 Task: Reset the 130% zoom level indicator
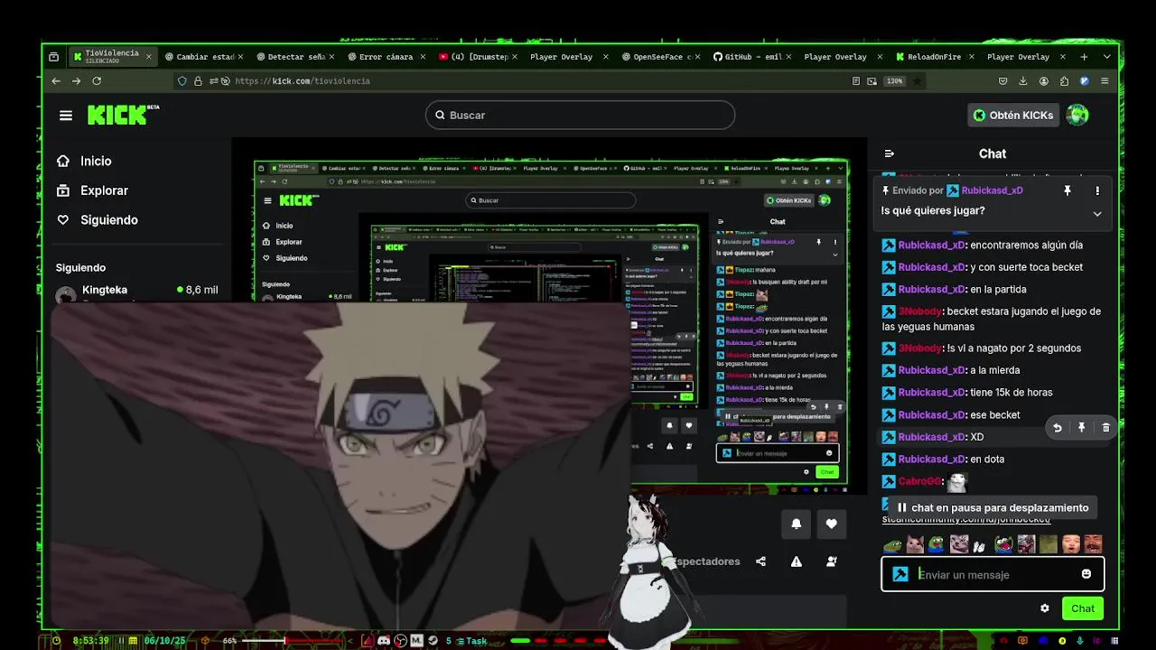[894, 81]
